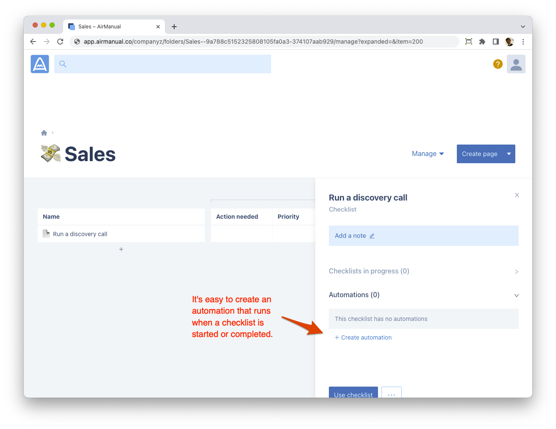Open the AirManual logo home
556x429 pixels.
40,64
